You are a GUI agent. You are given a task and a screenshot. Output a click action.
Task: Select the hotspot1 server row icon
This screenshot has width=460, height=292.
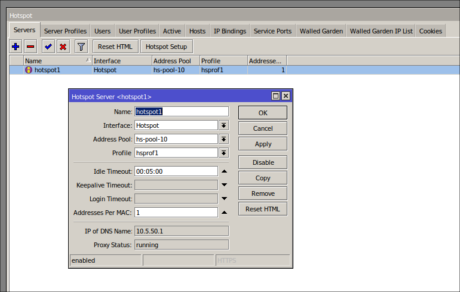pyautogui.click(x=28, y=70)
